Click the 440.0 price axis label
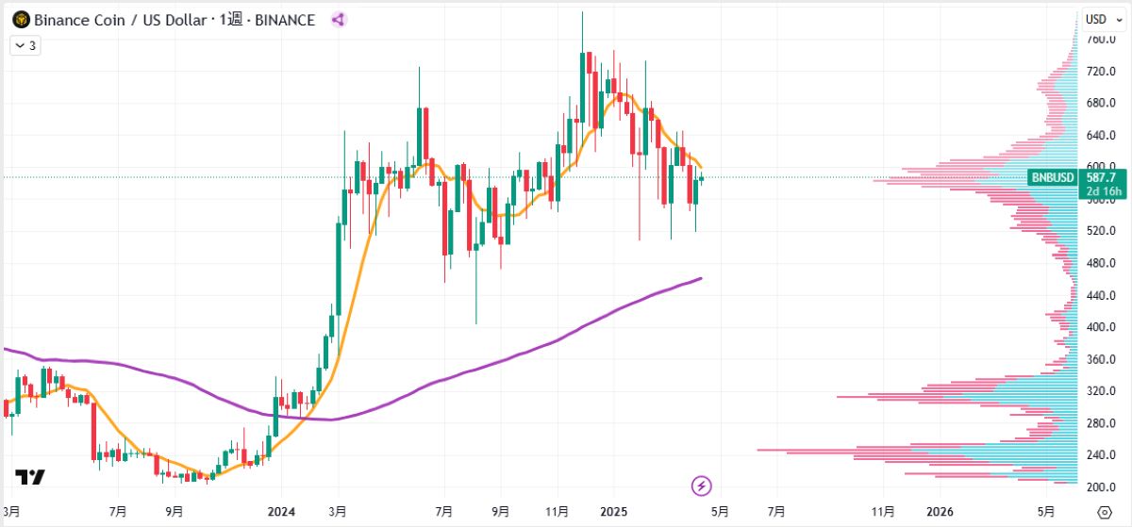Image resolution: width=1132 pixels, height=527 pixels. click(1101, 295)
